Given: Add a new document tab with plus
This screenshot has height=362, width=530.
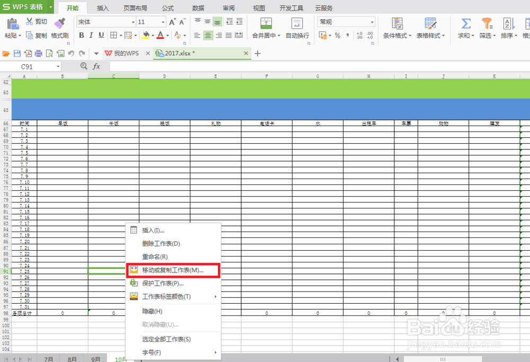Looking at the screenshot, I should [258, 54].
